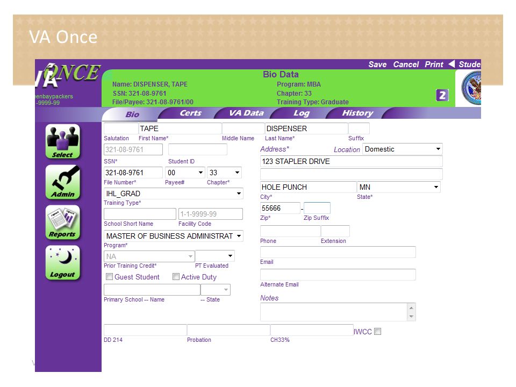Click the Middle Name field
Image resolution: width=516 pixels, height=387 pixels.
243,128
